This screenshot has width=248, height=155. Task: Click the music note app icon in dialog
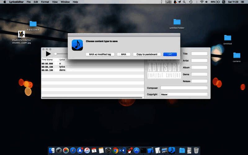(x=77, y=45)
